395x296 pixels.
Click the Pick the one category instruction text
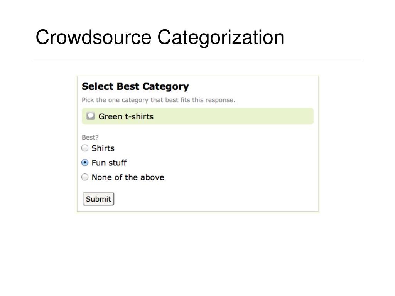pyautogui.click(x=159, y=100)
